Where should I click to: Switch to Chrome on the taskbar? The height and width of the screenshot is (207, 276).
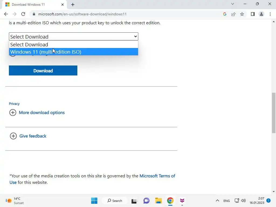(x=170, y=201)
